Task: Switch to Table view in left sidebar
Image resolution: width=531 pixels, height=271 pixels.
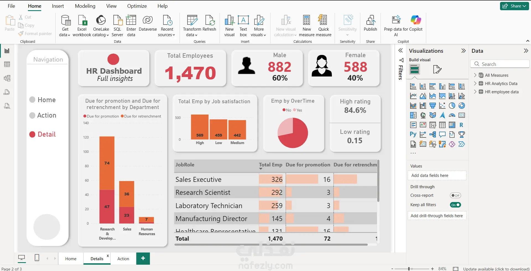Action: tap(7, 64)
